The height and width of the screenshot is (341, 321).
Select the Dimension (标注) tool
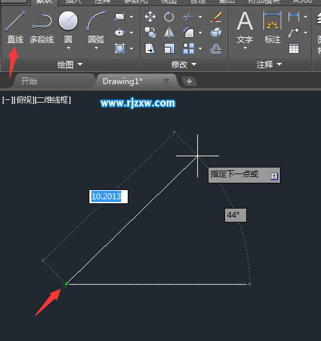[x=273, y=28]
